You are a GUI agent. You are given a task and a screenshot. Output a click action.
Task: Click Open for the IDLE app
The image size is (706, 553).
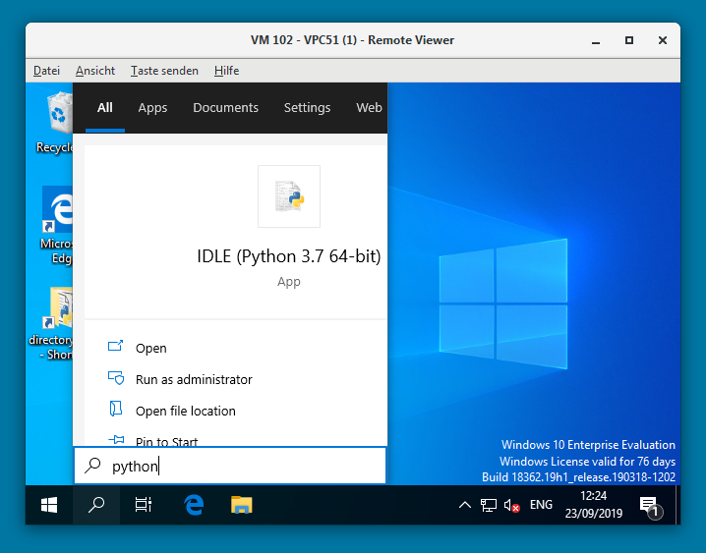click(235, 348)
